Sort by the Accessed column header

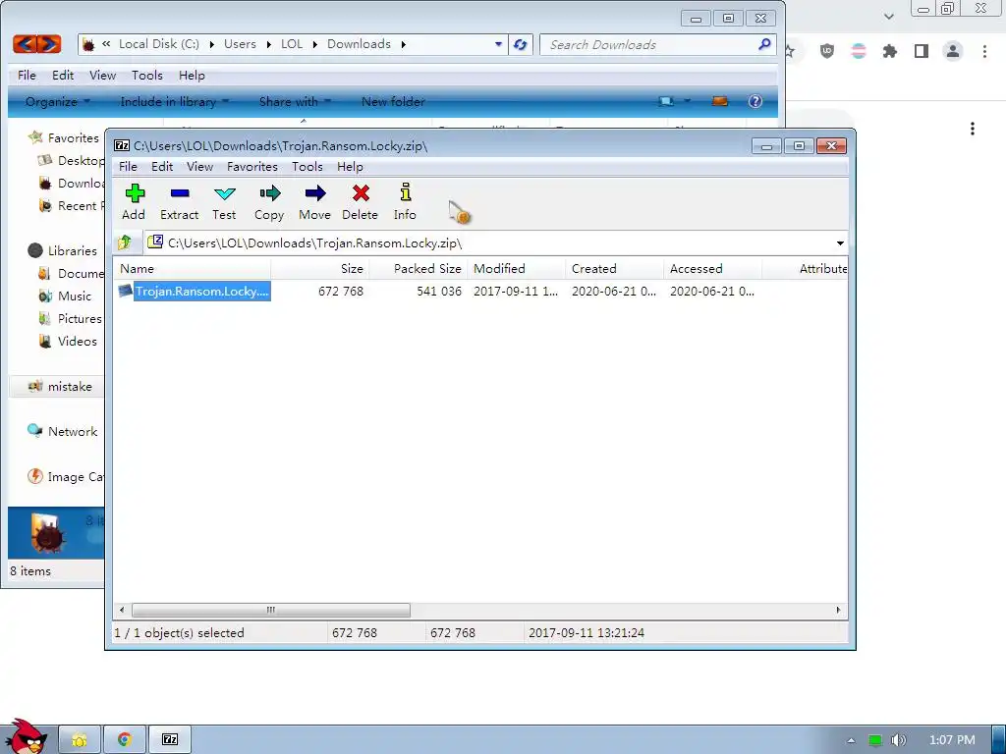click(x=713, y=269)
